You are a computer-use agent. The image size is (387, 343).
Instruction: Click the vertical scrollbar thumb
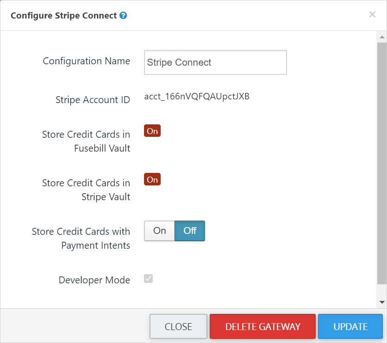pyautogui.click(x=382, y=164)
